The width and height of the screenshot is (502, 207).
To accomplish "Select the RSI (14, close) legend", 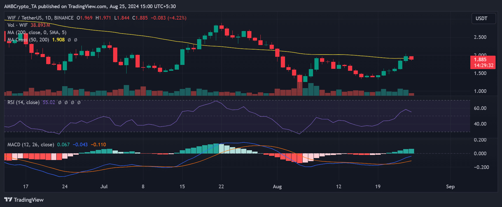I will pos(23,102).
